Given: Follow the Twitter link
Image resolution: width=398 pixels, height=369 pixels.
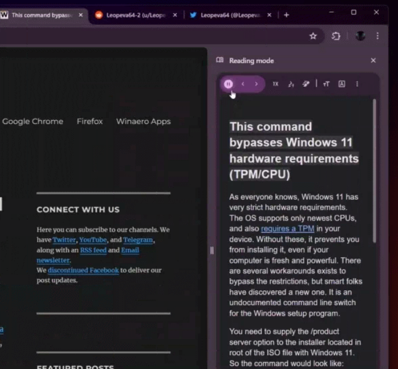Looking at the screenshot, I should pos(64,240).
